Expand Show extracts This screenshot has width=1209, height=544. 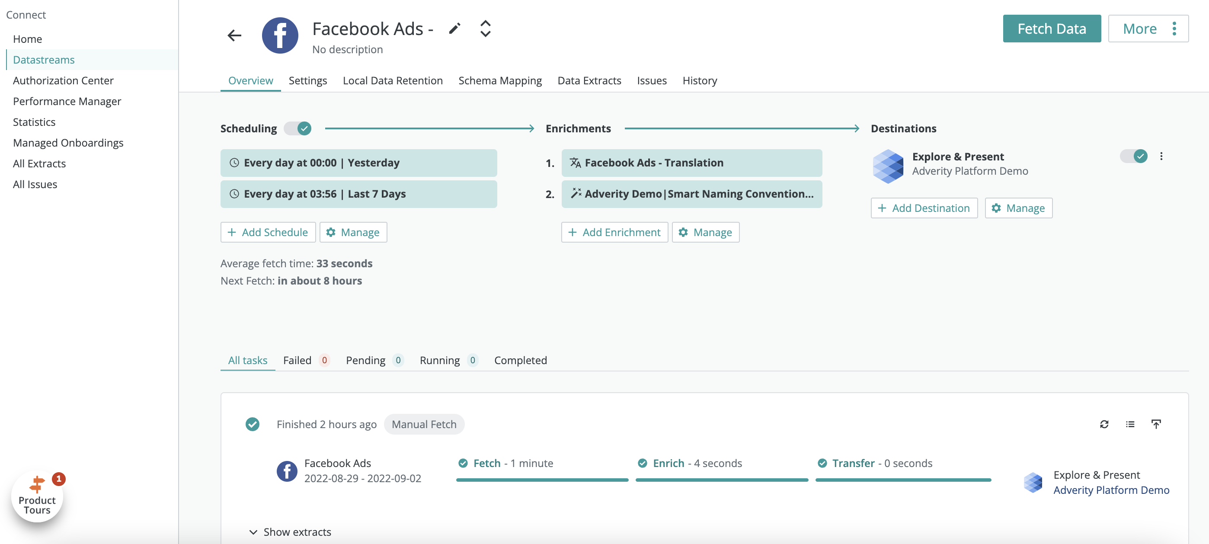[x=290, y=532]
